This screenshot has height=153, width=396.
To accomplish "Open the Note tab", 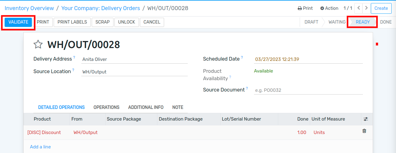I will [178, 107].
